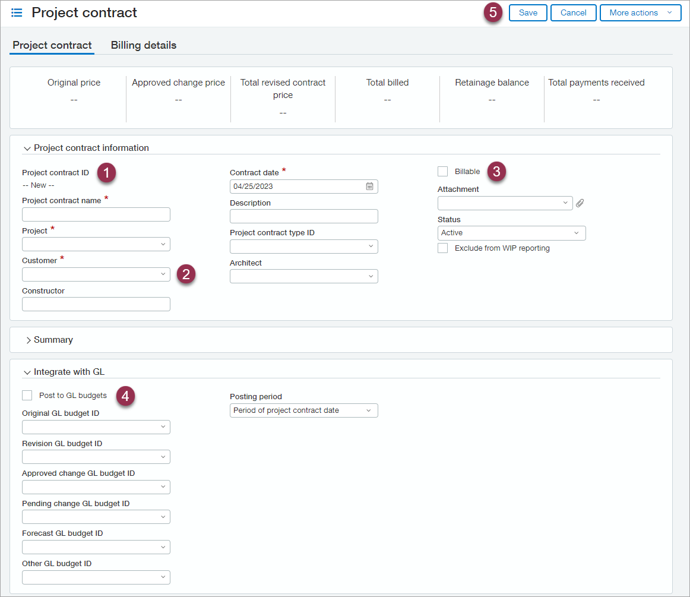Check Exclude from WIP reporting
Screen dimensions: 690x597
pyautogui.click(x=442, y=248)
